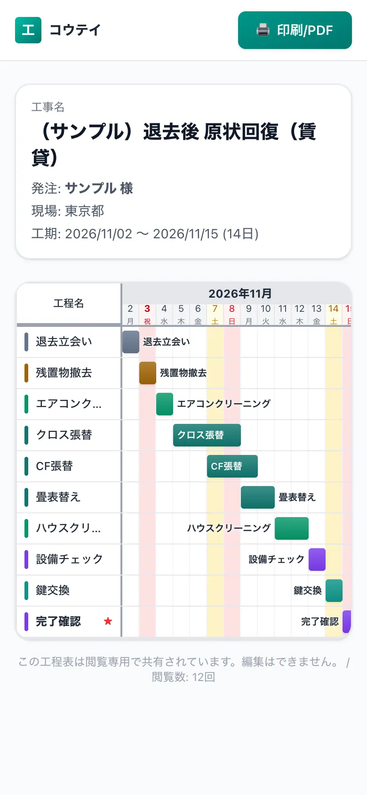Viewport: 367px width, 795px height.
Task: Click the 閲覧数: 12回 view count text
Action: (183, 677)
